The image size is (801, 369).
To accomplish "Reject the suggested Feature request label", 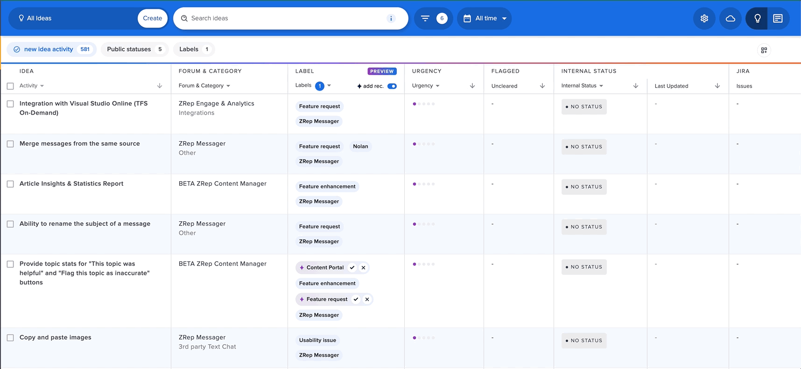I will click(x=367, y=299).
